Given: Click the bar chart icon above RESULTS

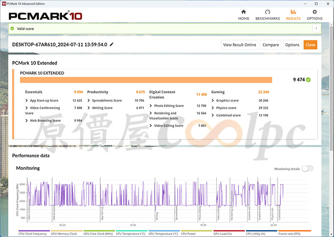Looking at the screenshot, I should (x=294, y=12).
